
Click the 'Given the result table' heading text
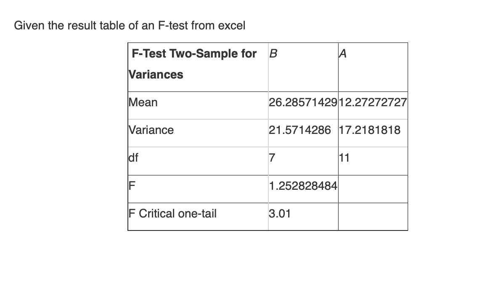point(130,26)
